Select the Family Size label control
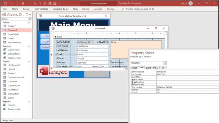Viewport: 219px width, 123px height. pos(117,62)
